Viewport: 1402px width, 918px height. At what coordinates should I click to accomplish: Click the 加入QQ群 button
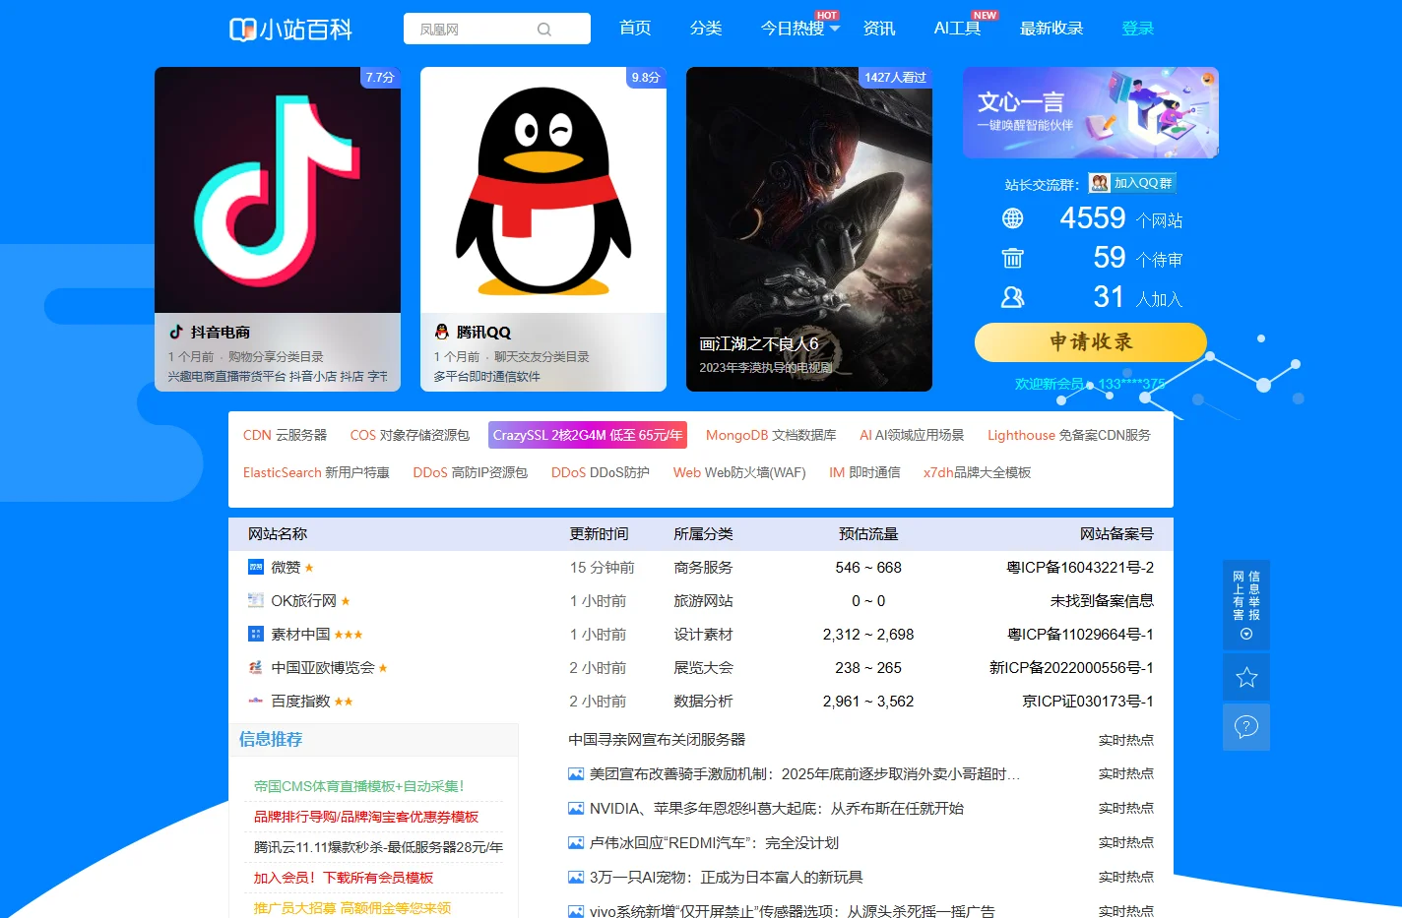coord(1132,183)
